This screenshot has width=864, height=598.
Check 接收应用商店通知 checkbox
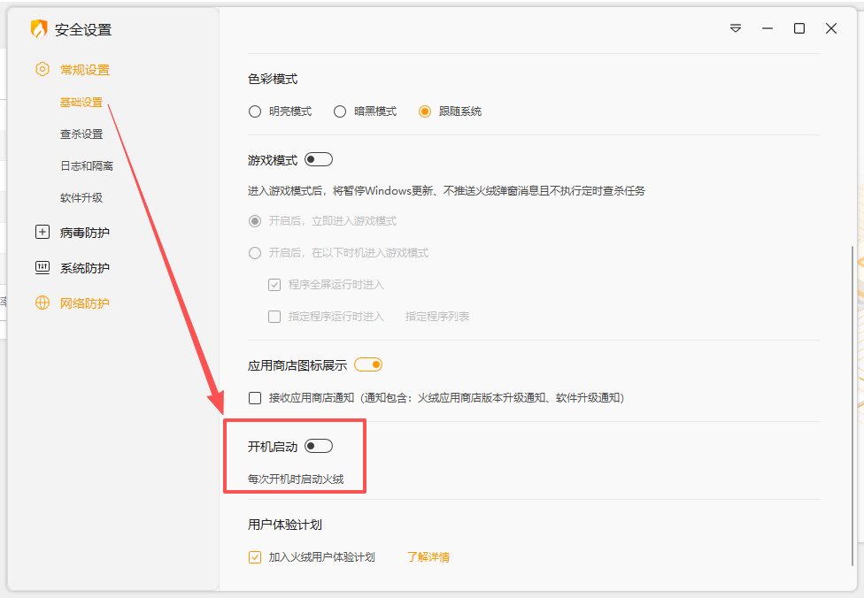coord(255,398)
